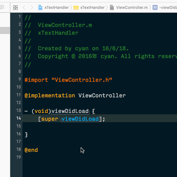Click the ViewController.m file icon
Image resolution: width=177 pixels, height=177 pixels.
coord(112,7)
